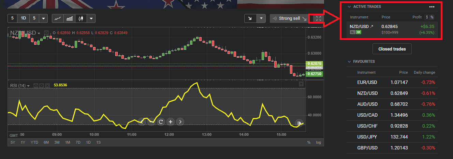Image resolution: width=453 pixels, height=159 pixels.
Task: Select the area chart type
Action: (x=69, y=18)
